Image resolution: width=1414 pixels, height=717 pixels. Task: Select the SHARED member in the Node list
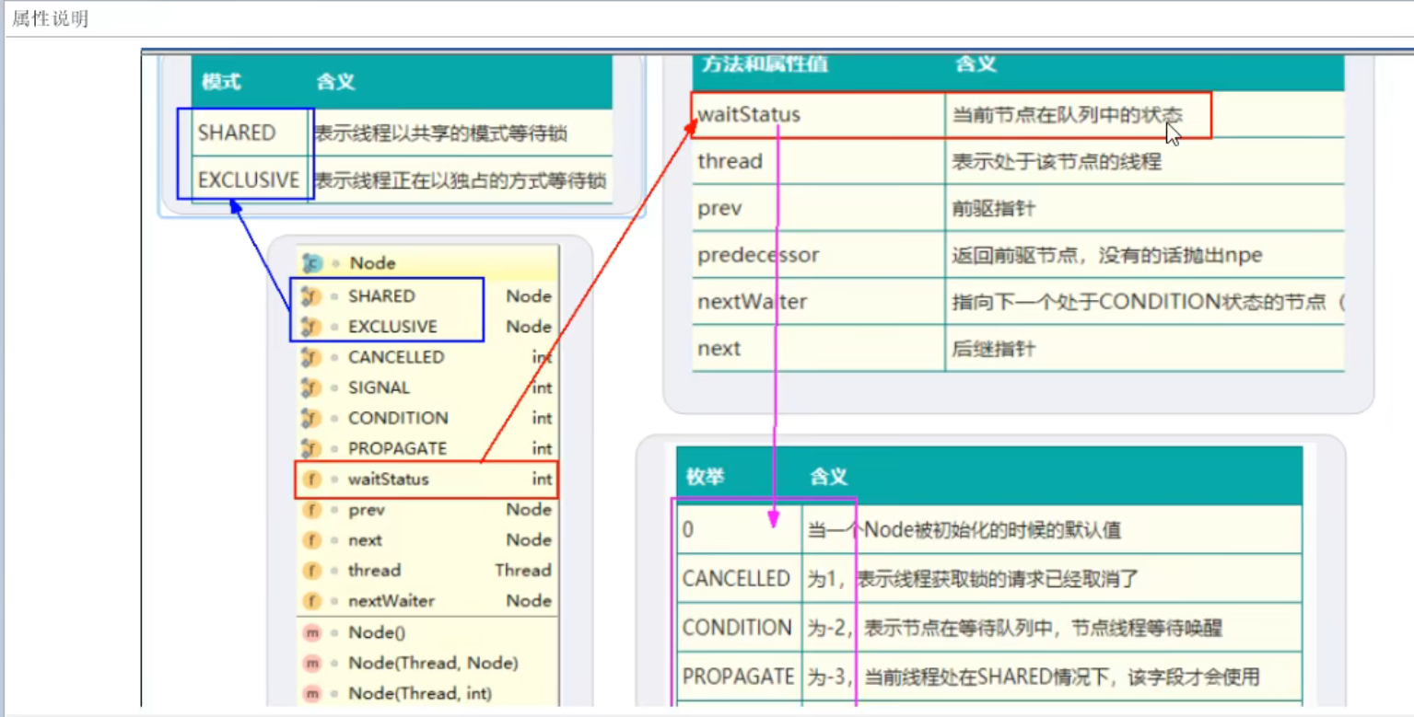point(427,296)
